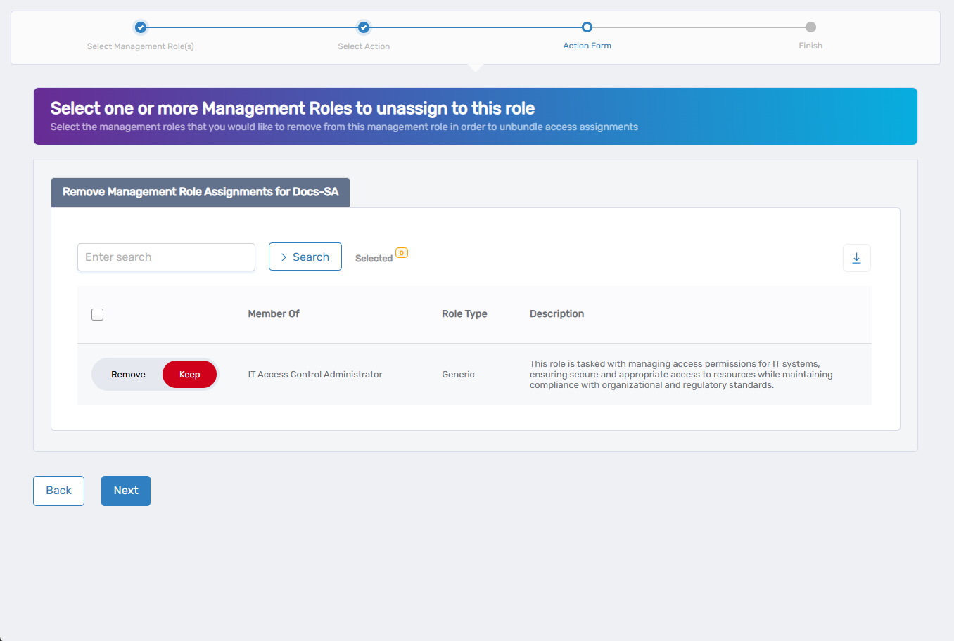The height and width of the screenshot is (641, 954).
Task: Switch the IT Access Control Administrator toggle to Remove
Action: coord(128,374)
